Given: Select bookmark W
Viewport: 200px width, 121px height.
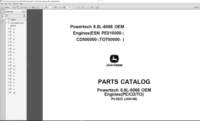Looking at the screenshot, I should pyautogui.click(x=14, y=93).
